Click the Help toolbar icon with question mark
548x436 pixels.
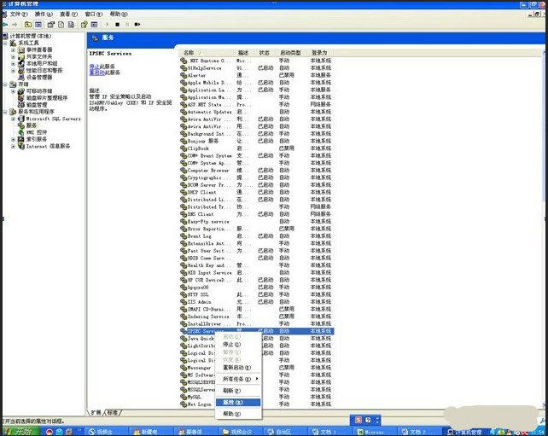(84, 25)
